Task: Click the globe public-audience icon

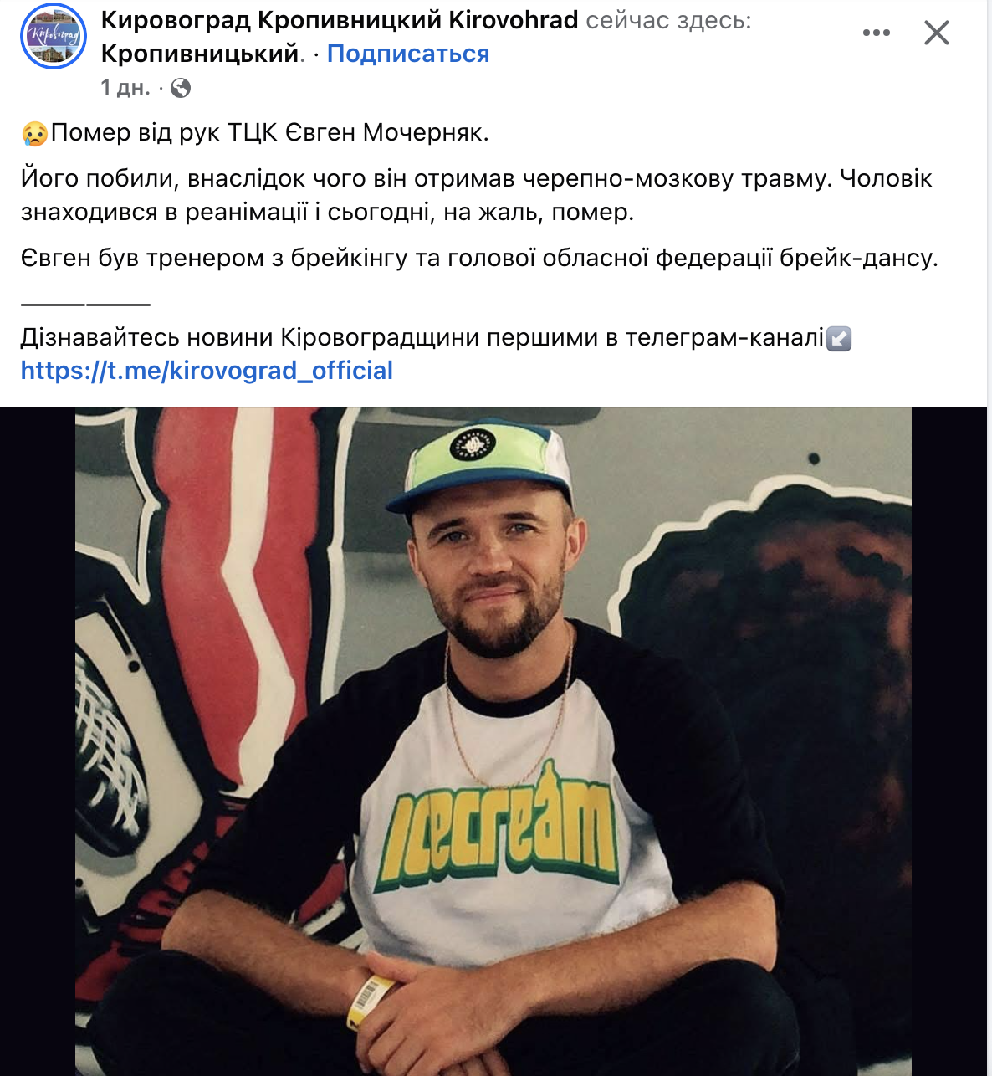Action: (x=180, y=88)
